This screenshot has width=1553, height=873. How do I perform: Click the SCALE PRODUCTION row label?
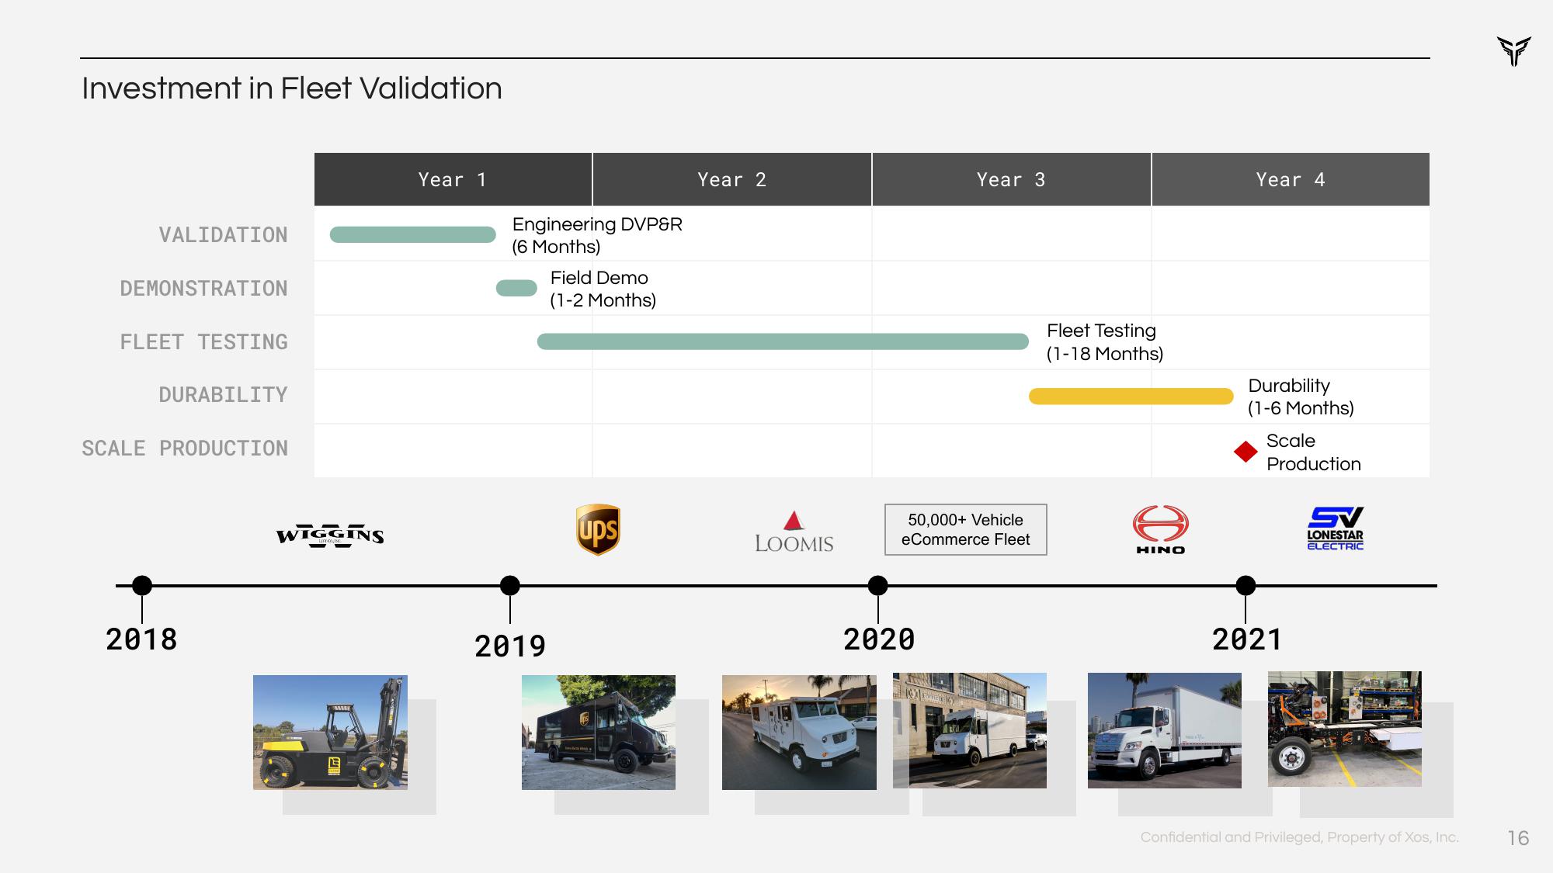pos(185,448)
